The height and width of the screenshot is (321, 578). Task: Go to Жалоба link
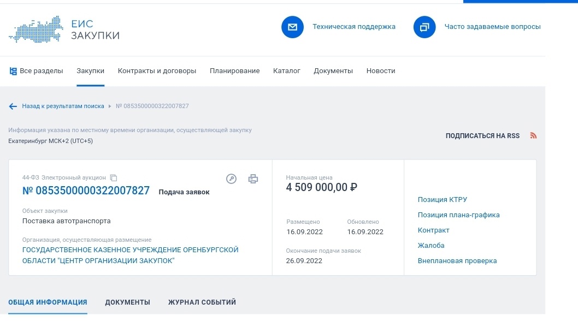[x=431, y=246]
